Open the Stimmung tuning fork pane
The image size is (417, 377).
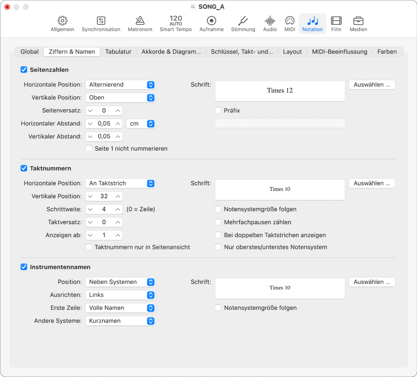pyautogui.click(x=243, y=24)
